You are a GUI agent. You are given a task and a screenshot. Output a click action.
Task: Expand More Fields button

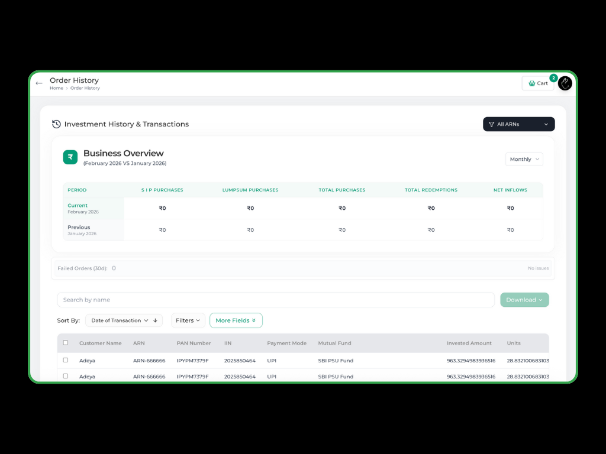pyautogui.click(x=236, y=320)
